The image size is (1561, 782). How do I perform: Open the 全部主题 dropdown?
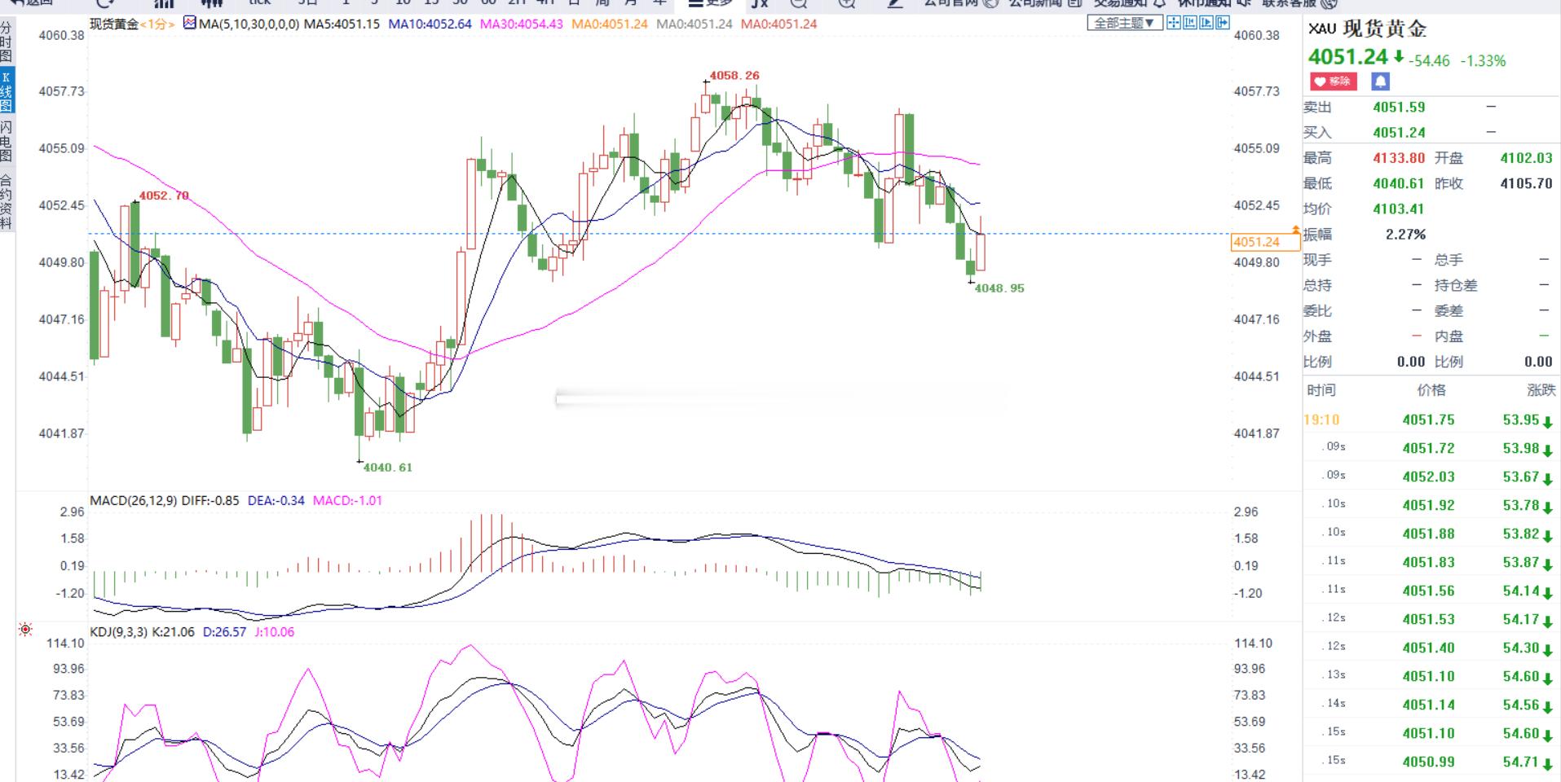click(1125, 23)
